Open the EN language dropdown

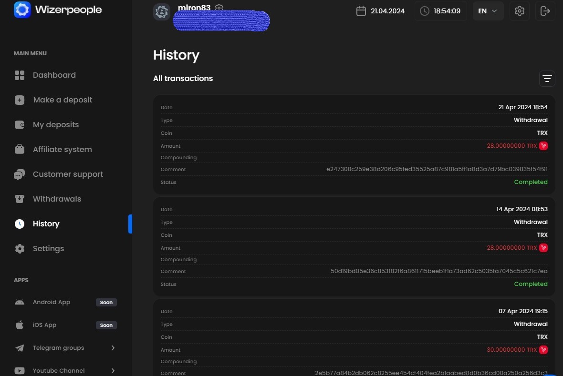[x=488, y=11]
